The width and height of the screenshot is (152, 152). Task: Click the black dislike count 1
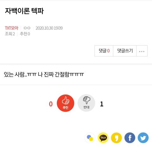tap(102, 104)
